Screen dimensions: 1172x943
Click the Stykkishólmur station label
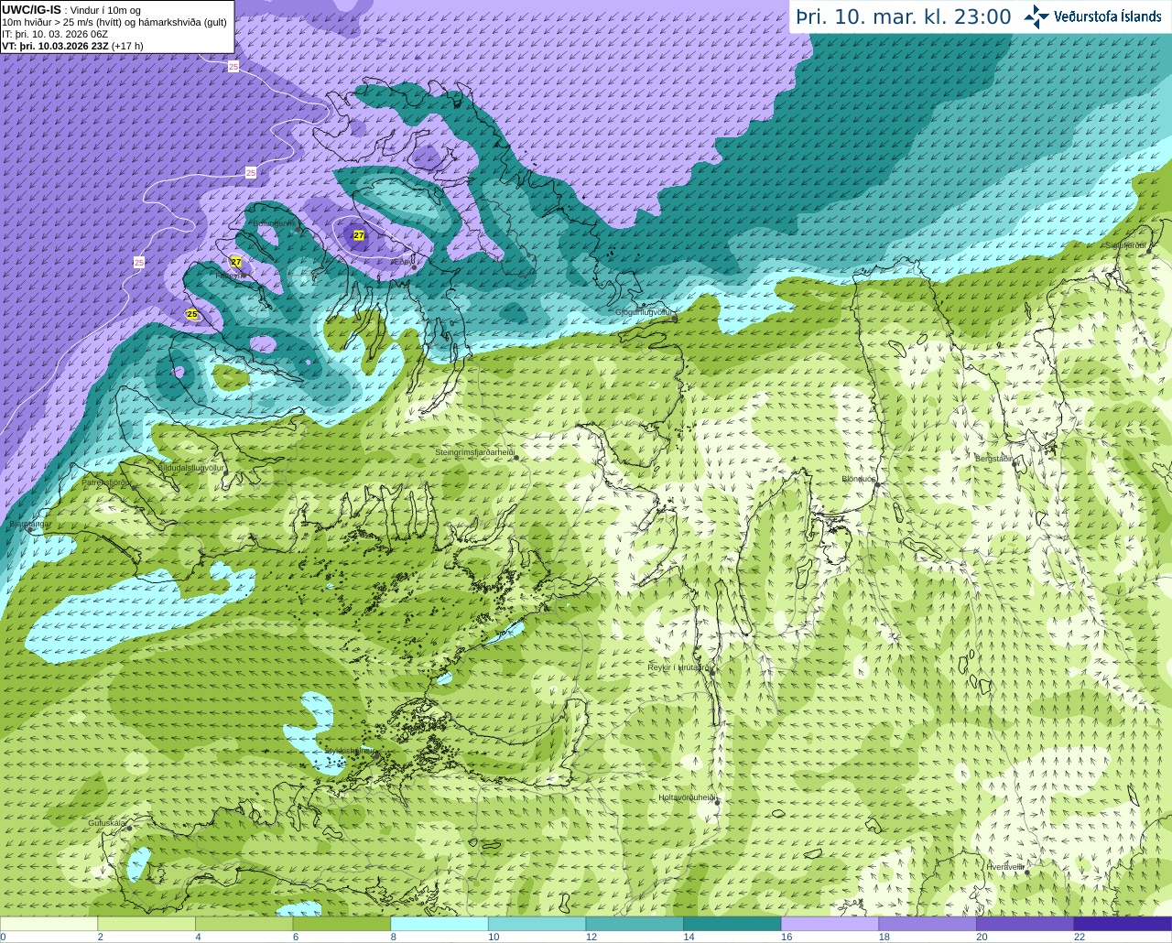coord(350,750)
